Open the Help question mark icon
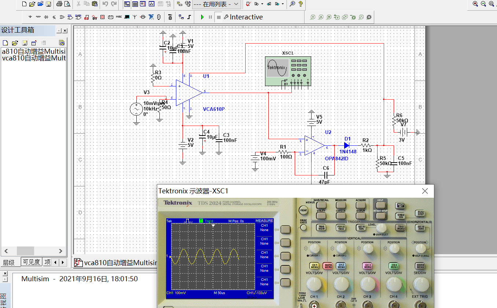The height and width of the screenshot is (308, 497). coord(301,4)
